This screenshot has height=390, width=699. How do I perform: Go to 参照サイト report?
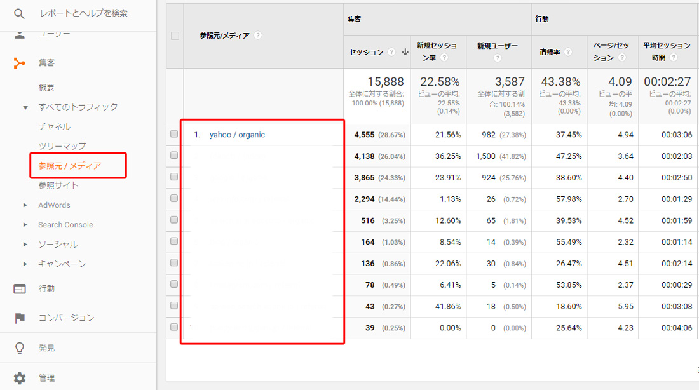coord(58,185)
